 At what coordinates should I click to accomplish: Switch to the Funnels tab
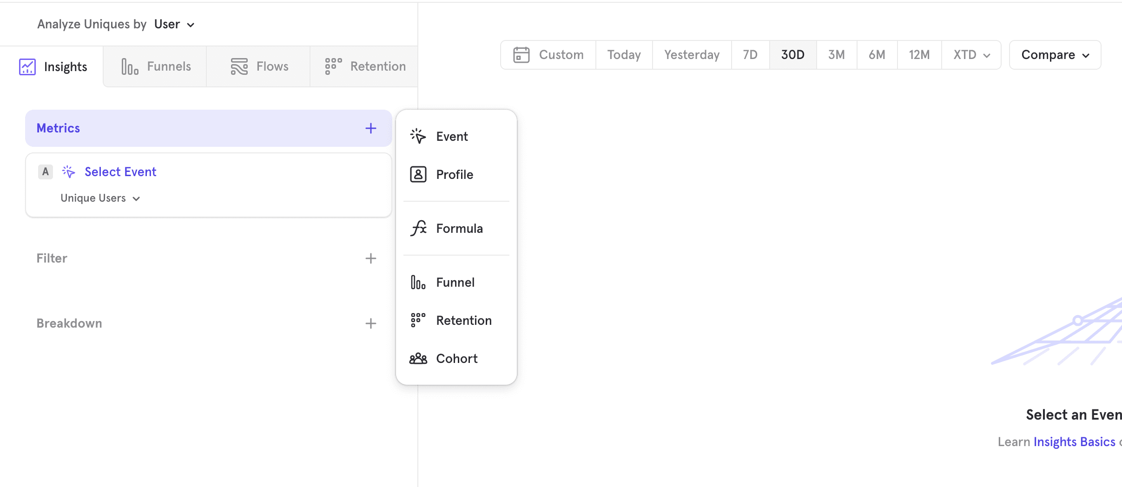click(x=156, y=66)
